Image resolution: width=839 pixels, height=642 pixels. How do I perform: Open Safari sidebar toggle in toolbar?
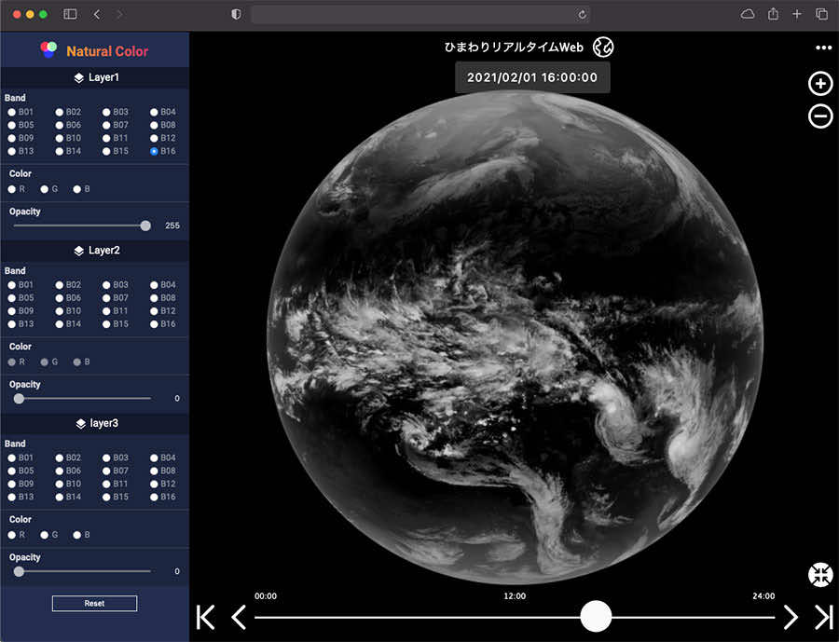tap(70, 14)
